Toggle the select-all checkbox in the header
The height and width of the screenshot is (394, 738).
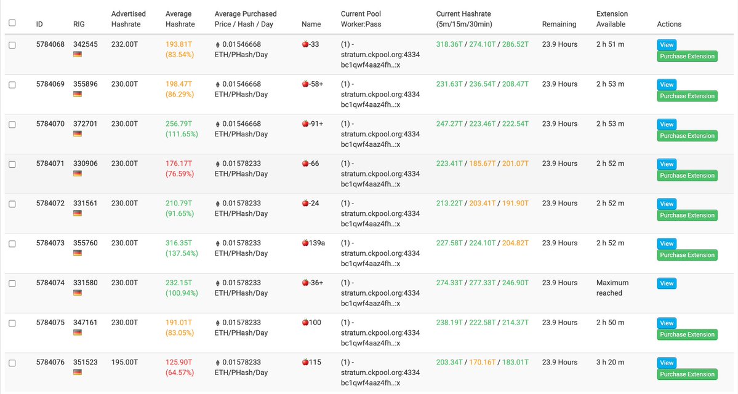(x=12, y=23)
